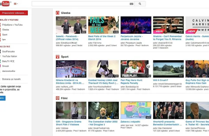Open title ShortsHD presents: Benedict Cumberbatch
Screen dimensions: 209x136
click(x=168, y=123)
